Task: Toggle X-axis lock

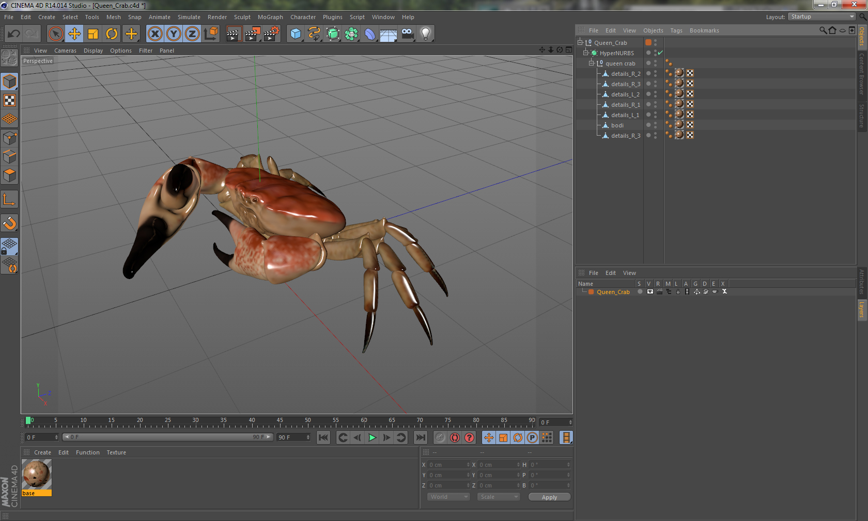Action: coord(155,34)
